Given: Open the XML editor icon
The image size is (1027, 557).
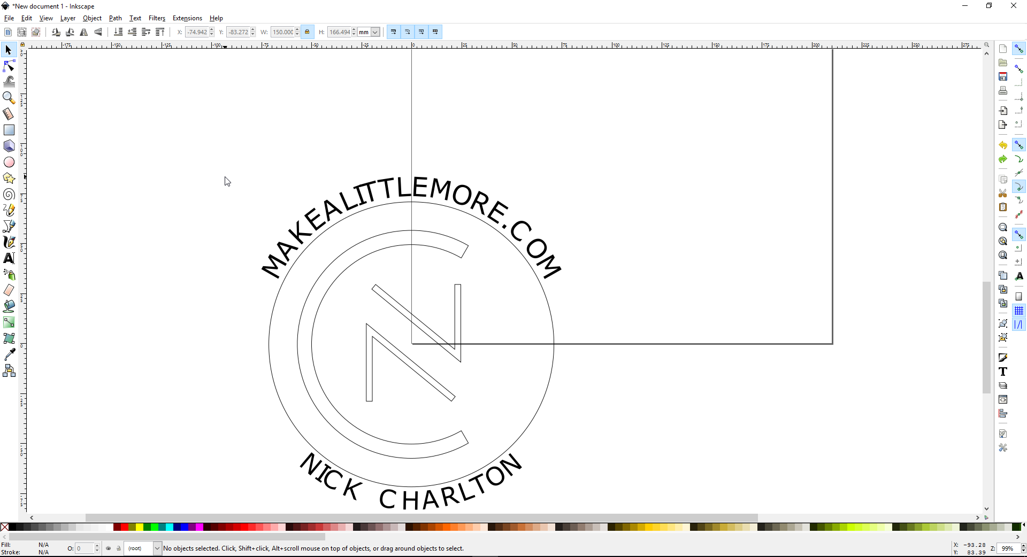Looking at the screenshot, I should point(1003,400).
